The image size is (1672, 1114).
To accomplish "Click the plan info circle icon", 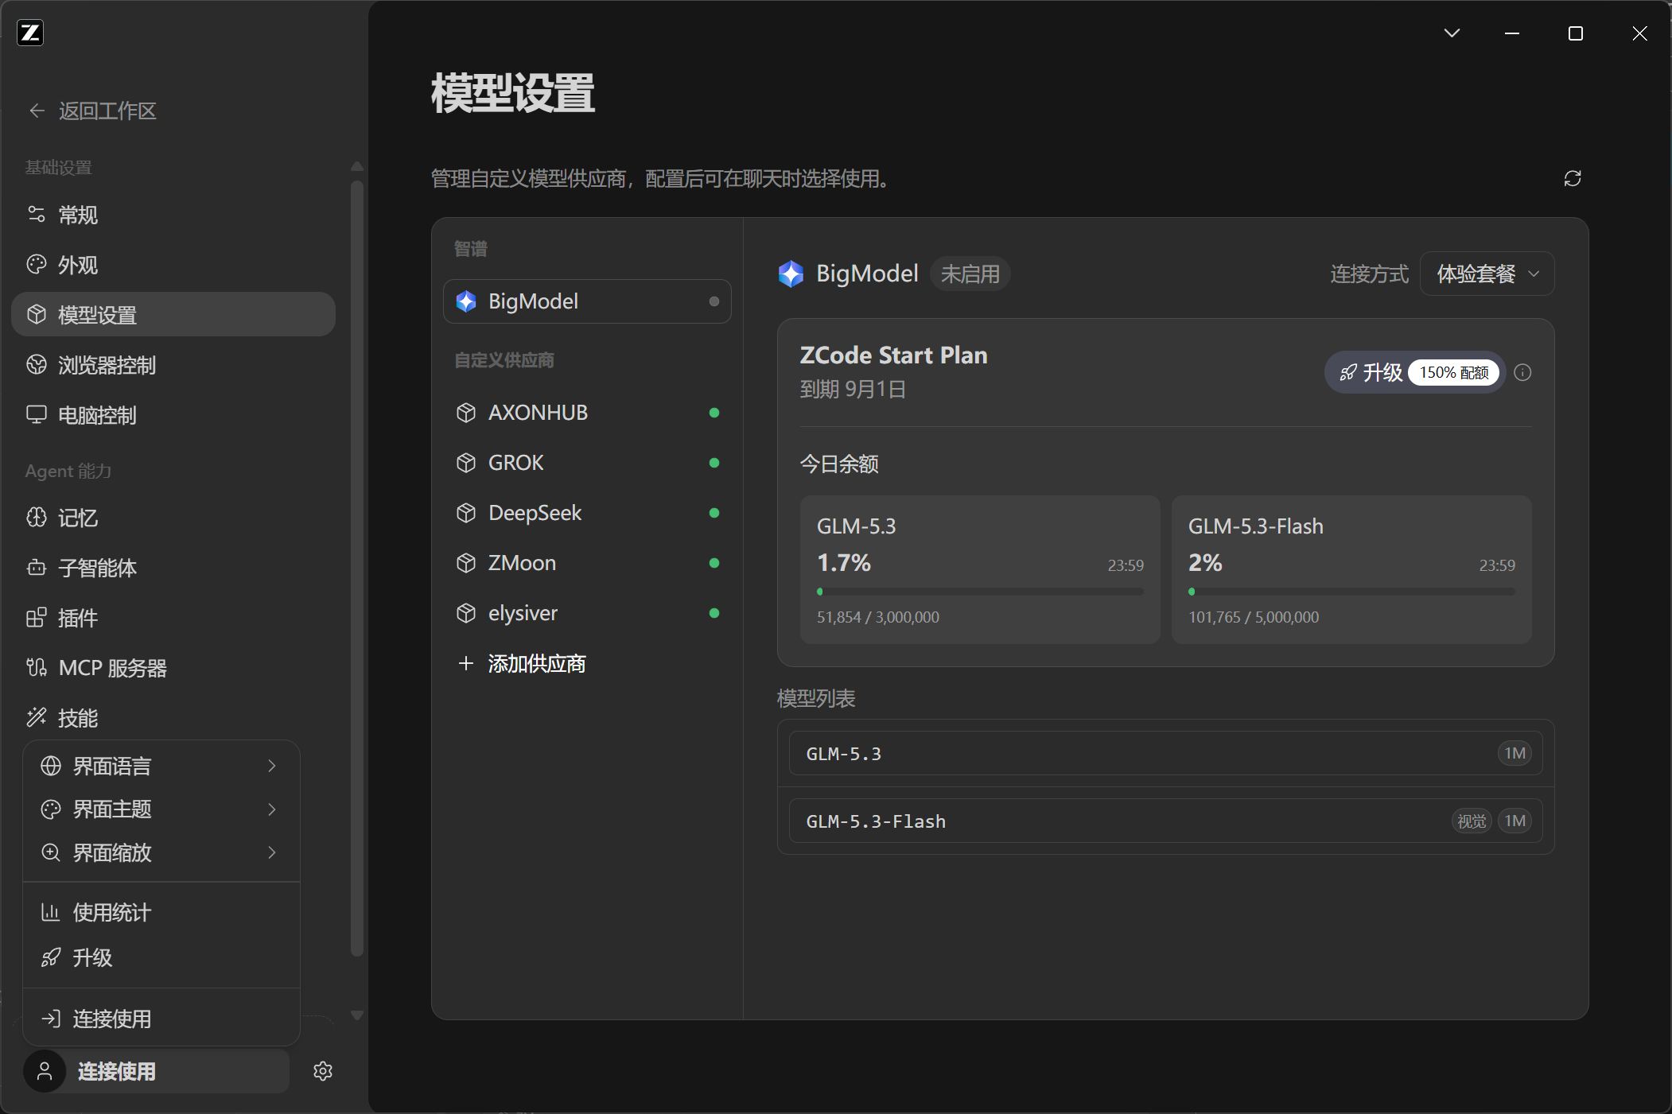I will [x=1522, y=372].
